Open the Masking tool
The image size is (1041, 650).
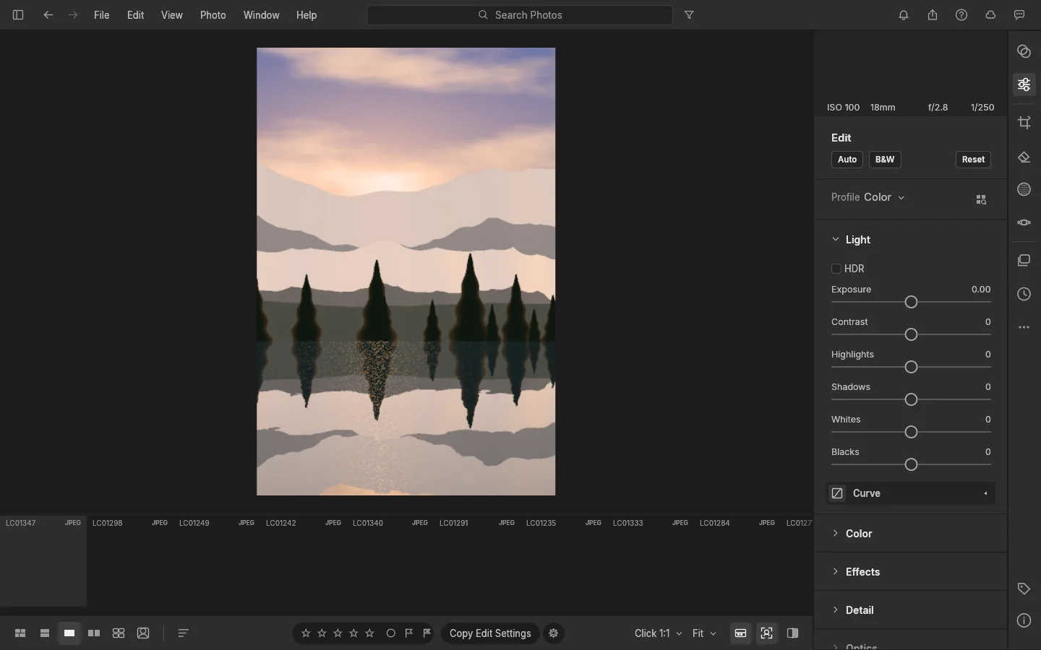coord(1024,189)
